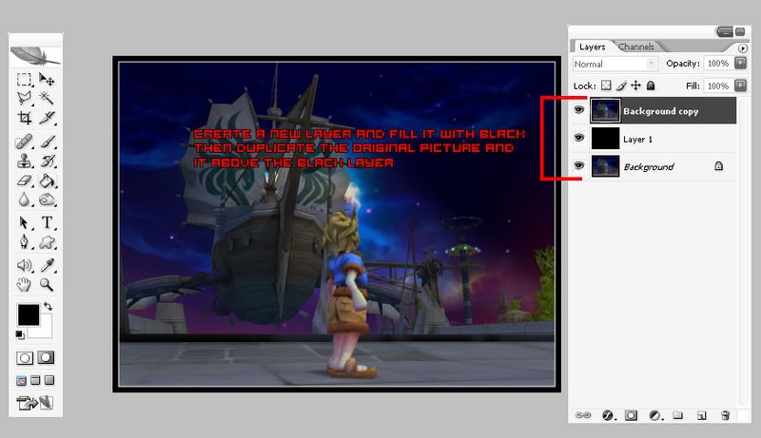761x438 pixels.
Task: Toggle lock position
Action: coord(635,86)
